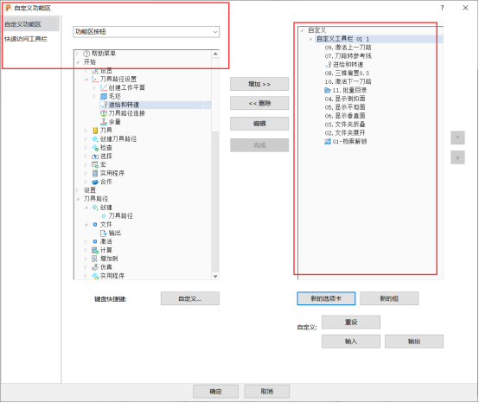
Task: Expand the 毛坯 node
Action: pyautogui.click(x=95, y=97)
